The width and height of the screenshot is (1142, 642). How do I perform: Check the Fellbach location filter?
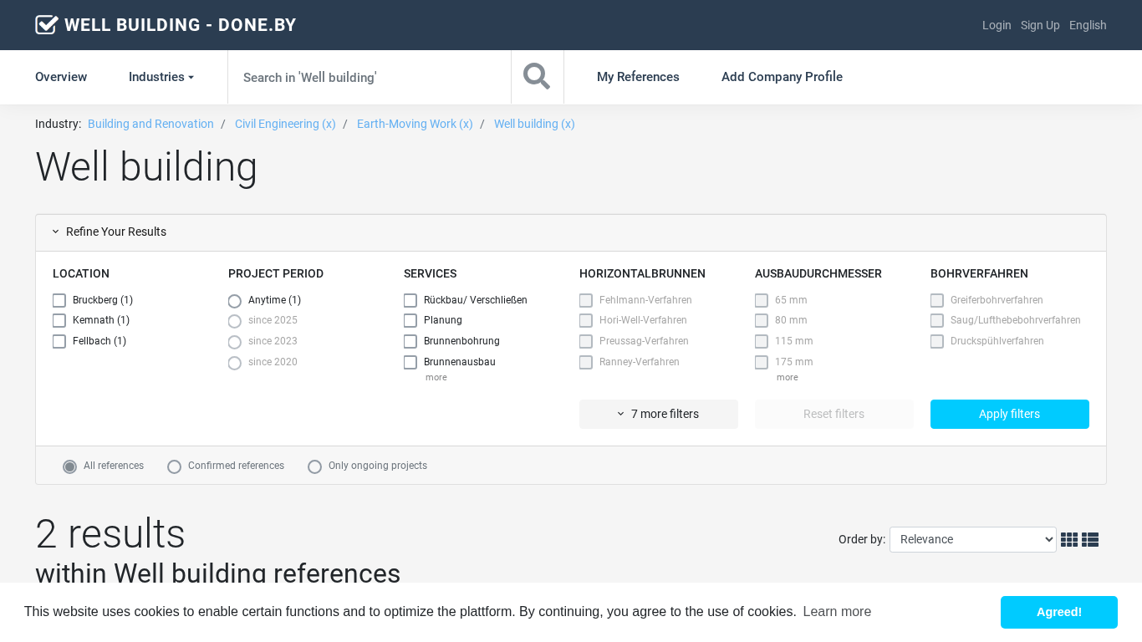coord(59,342)
